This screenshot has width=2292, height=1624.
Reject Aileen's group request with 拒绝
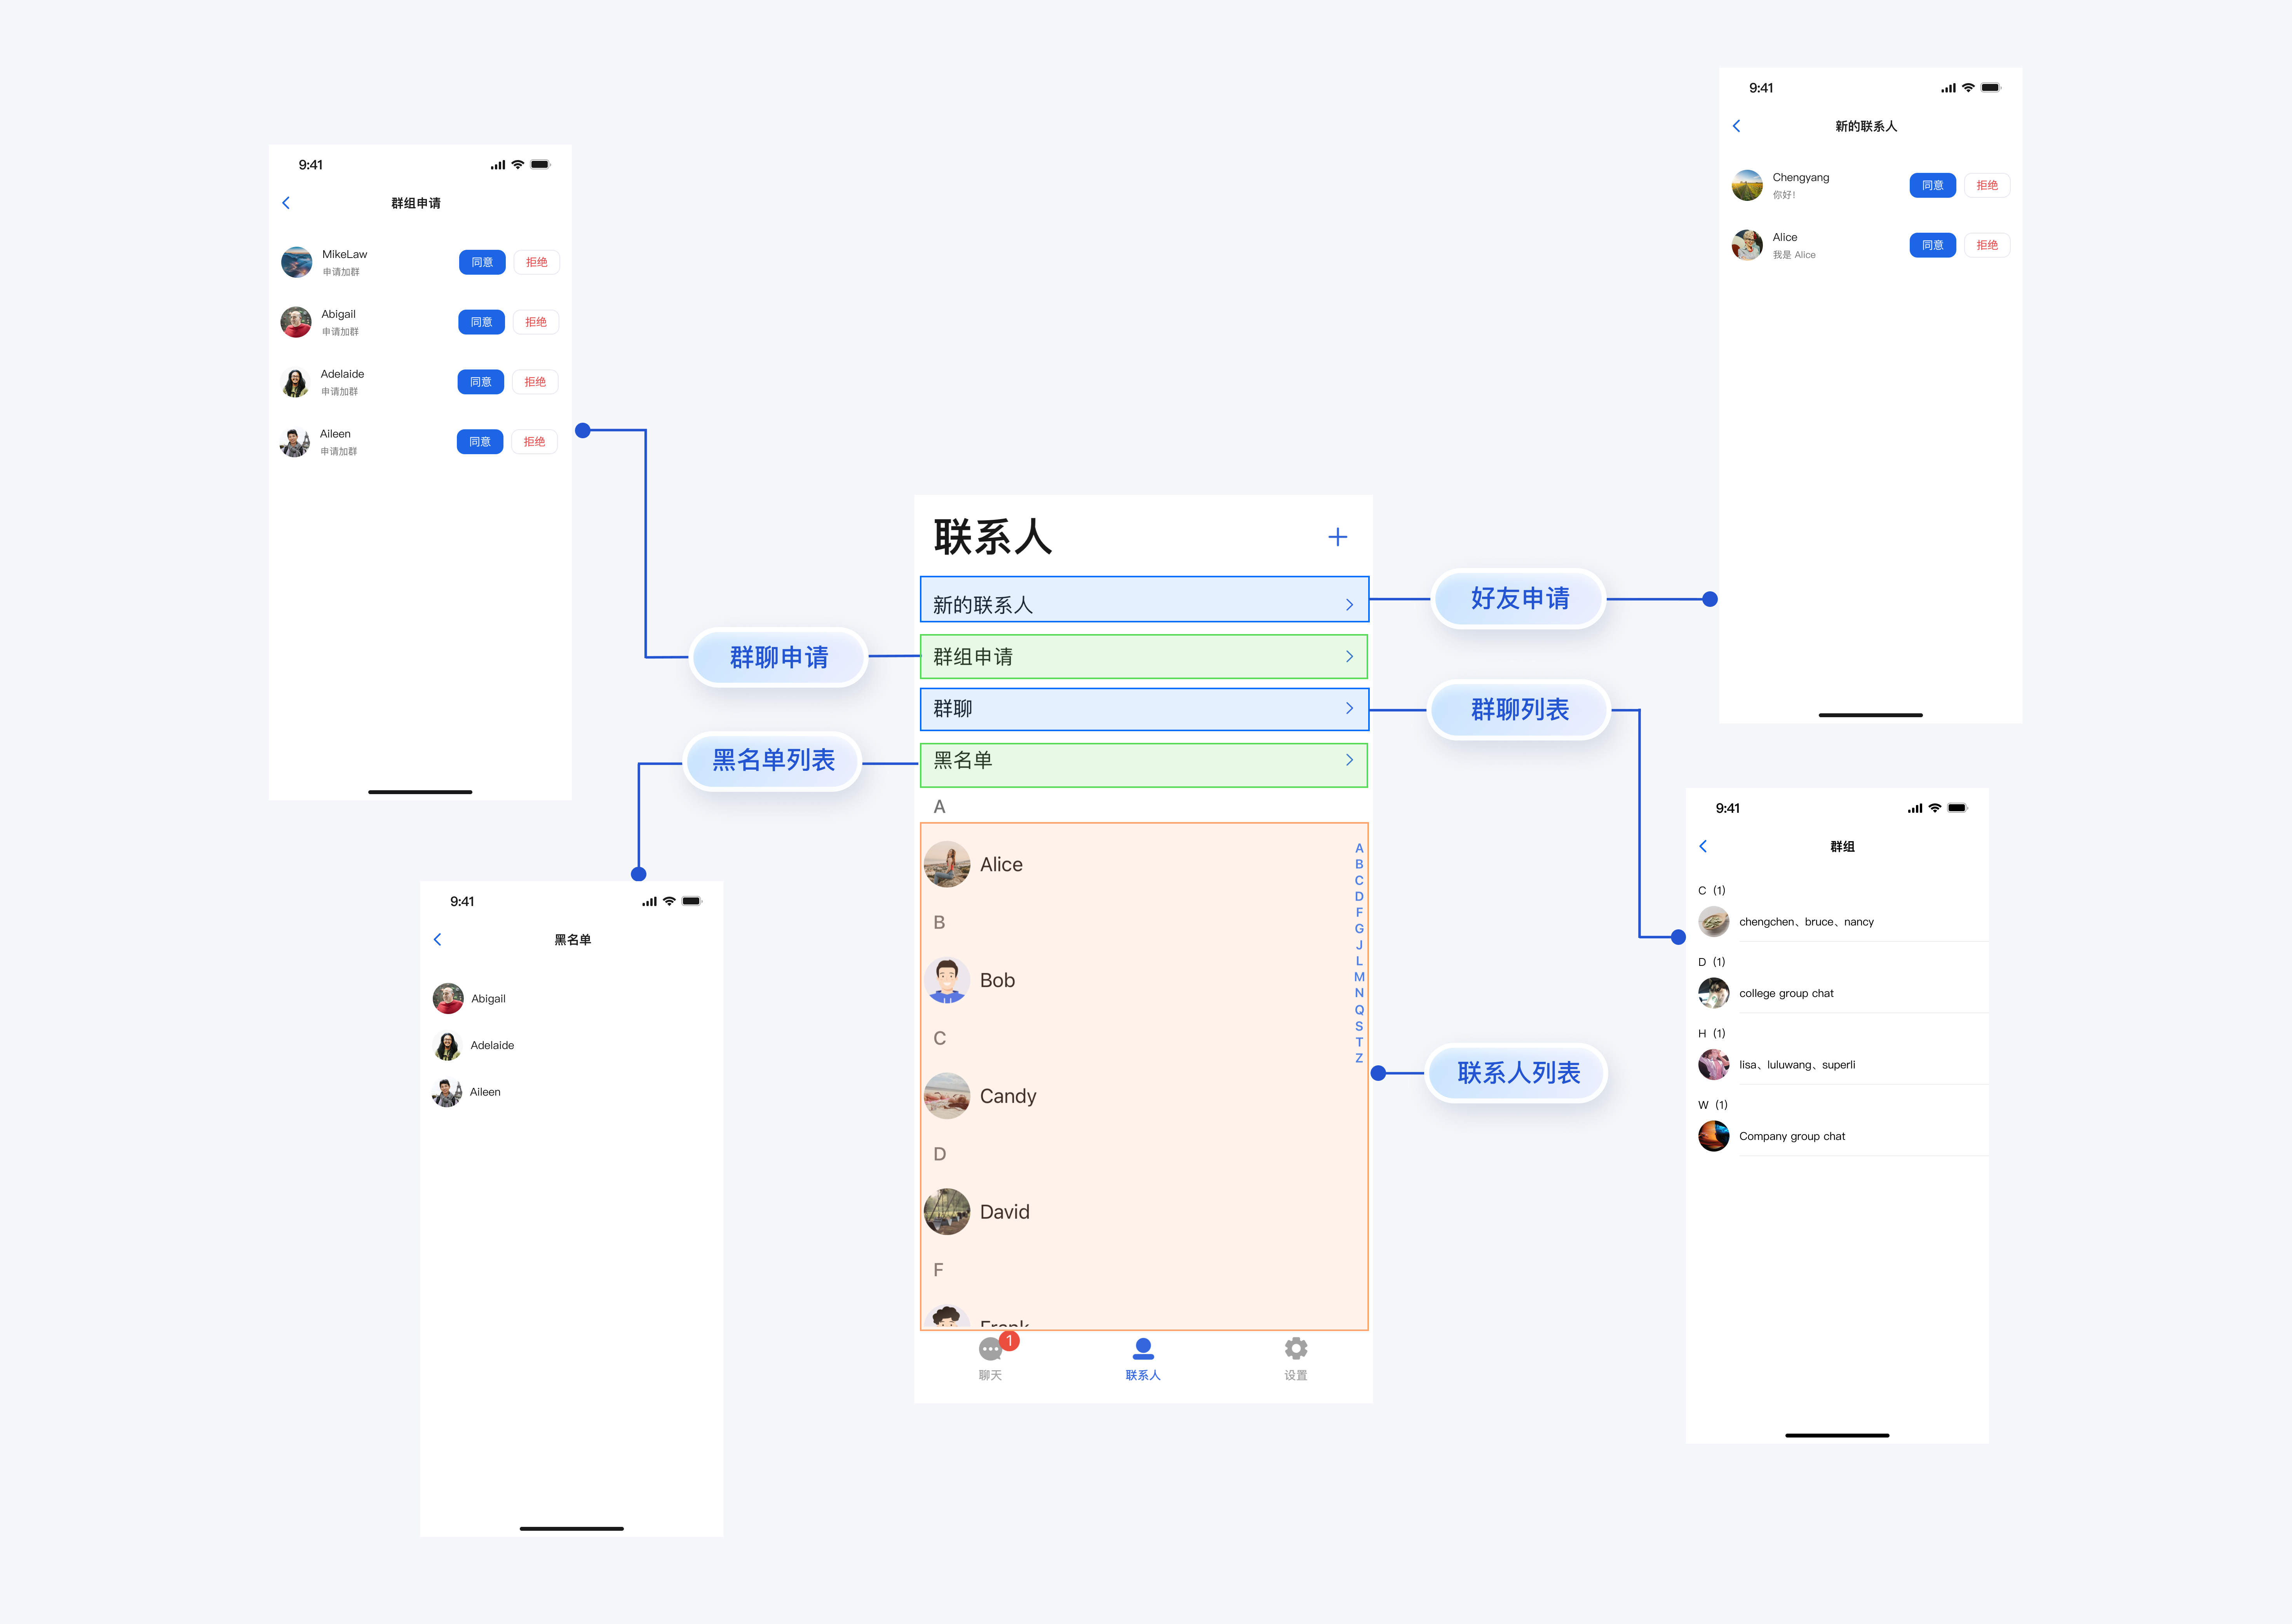534,442
